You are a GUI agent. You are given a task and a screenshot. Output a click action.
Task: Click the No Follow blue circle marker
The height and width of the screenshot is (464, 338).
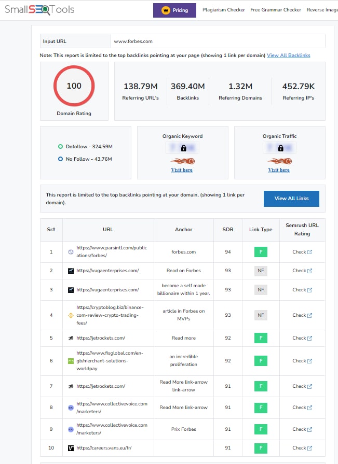tap(60, 159)
